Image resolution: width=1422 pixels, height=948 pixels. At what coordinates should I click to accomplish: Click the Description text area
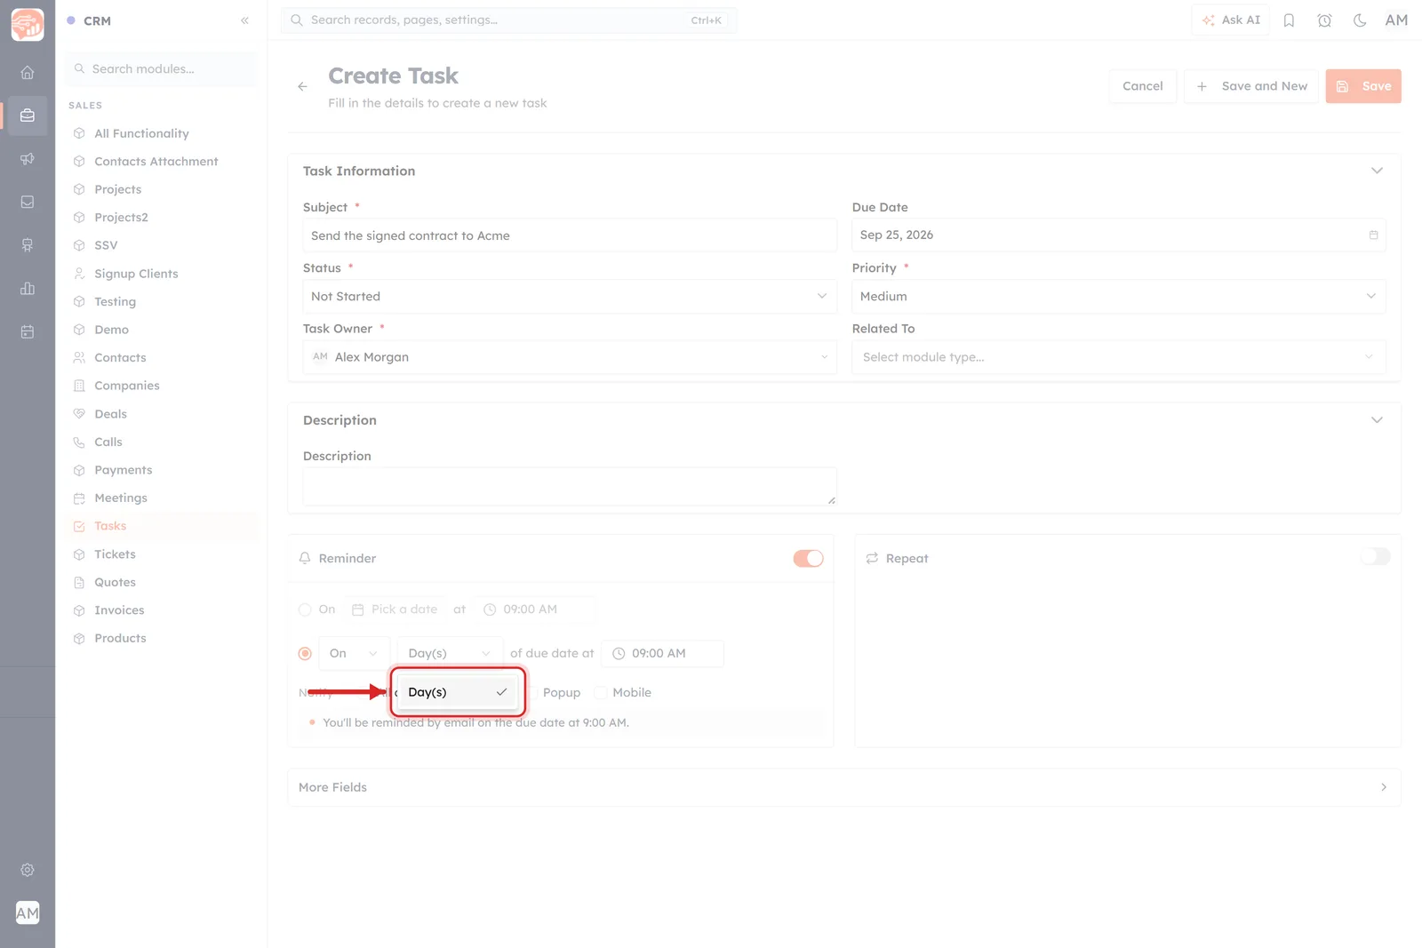[570, 486]
